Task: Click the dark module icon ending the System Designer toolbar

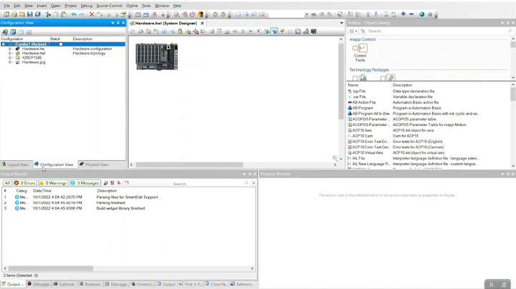Action: 314,31
